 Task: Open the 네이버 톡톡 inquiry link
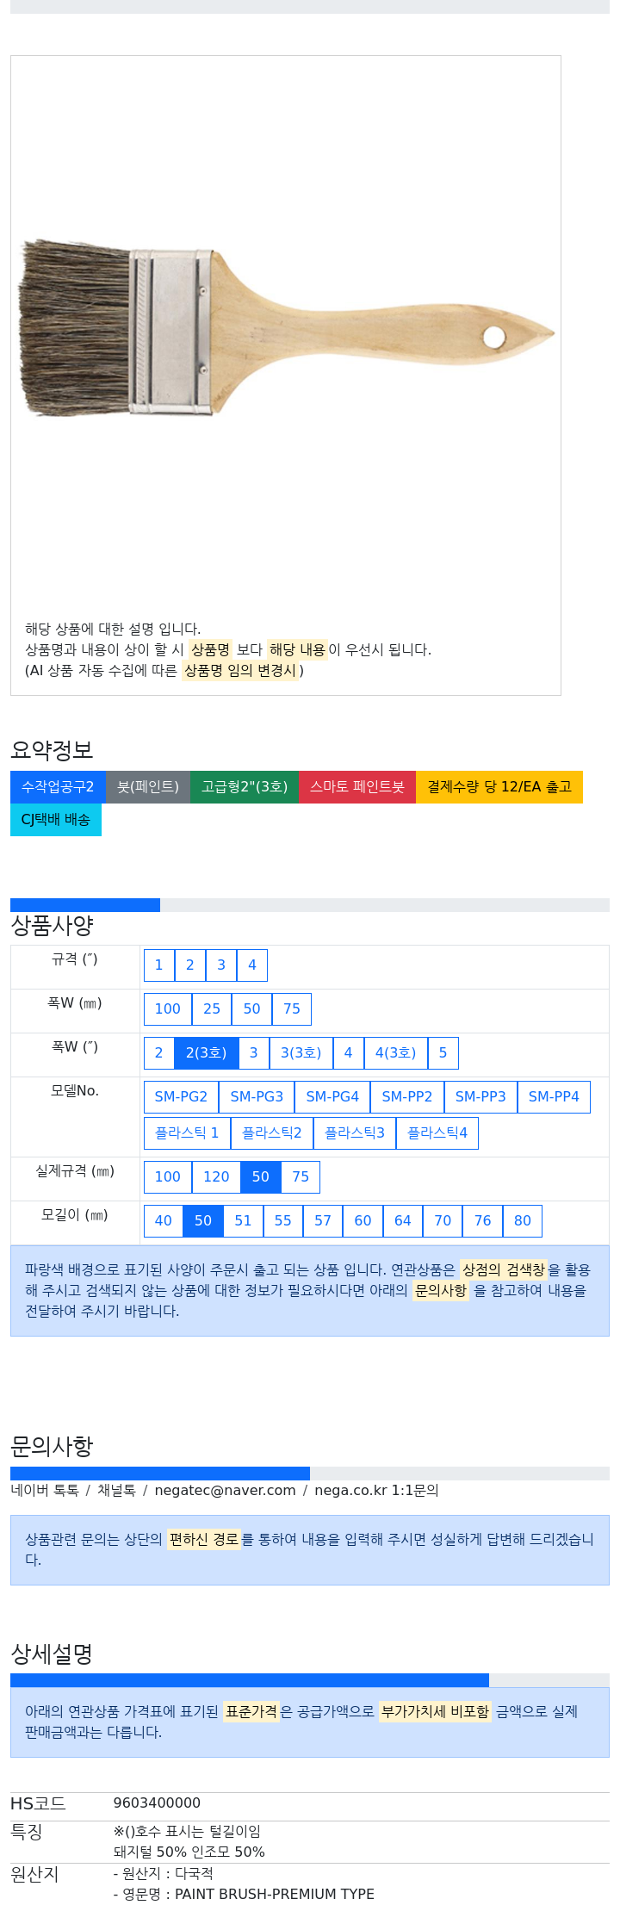45,1490
